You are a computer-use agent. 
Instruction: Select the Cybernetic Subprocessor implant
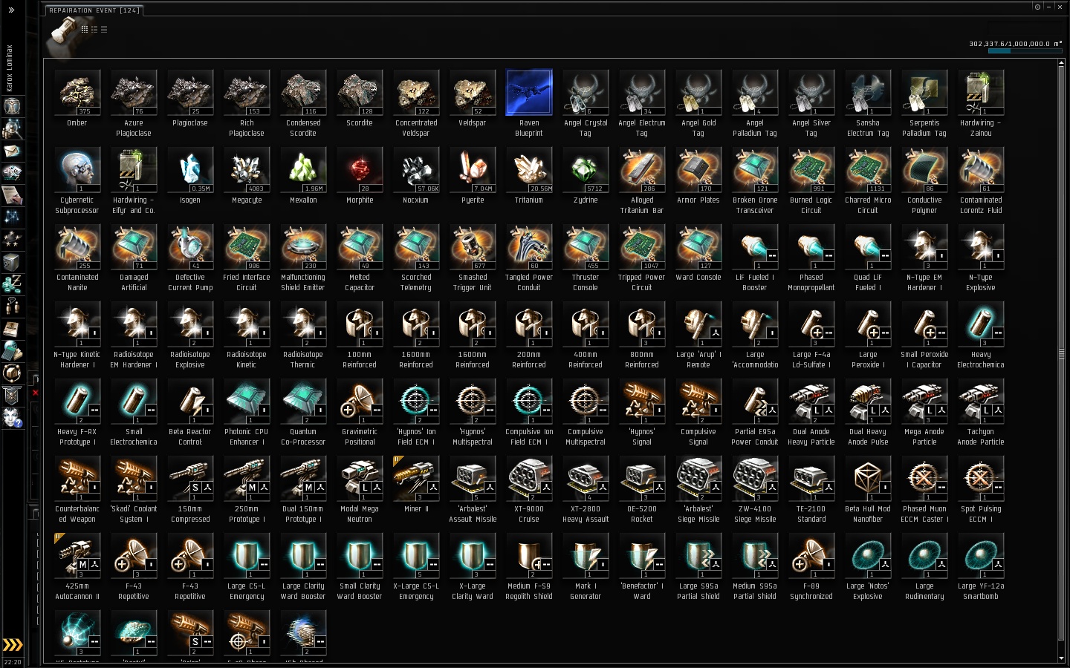(x=77, y=181)
